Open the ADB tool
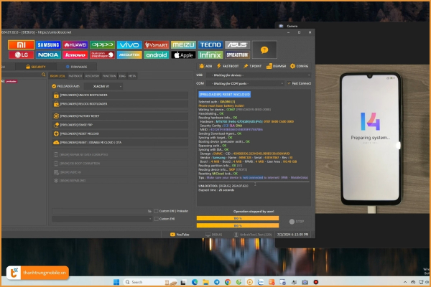Screen dimensions: 431x287 point(205,65)
